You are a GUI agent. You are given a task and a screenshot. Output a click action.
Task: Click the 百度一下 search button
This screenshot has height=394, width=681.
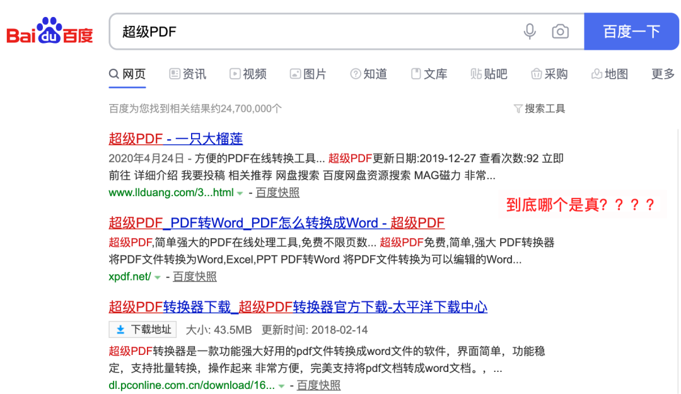tap(631, 32)
